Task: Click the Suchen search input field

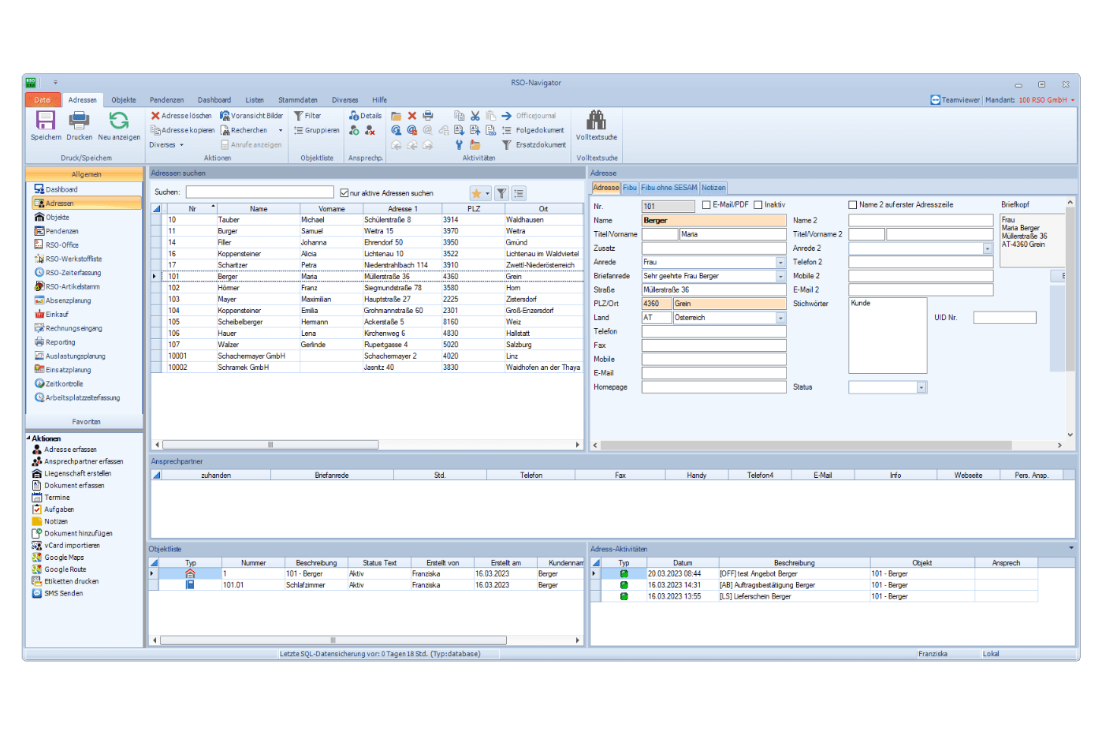Action: (x=260, y=192)
